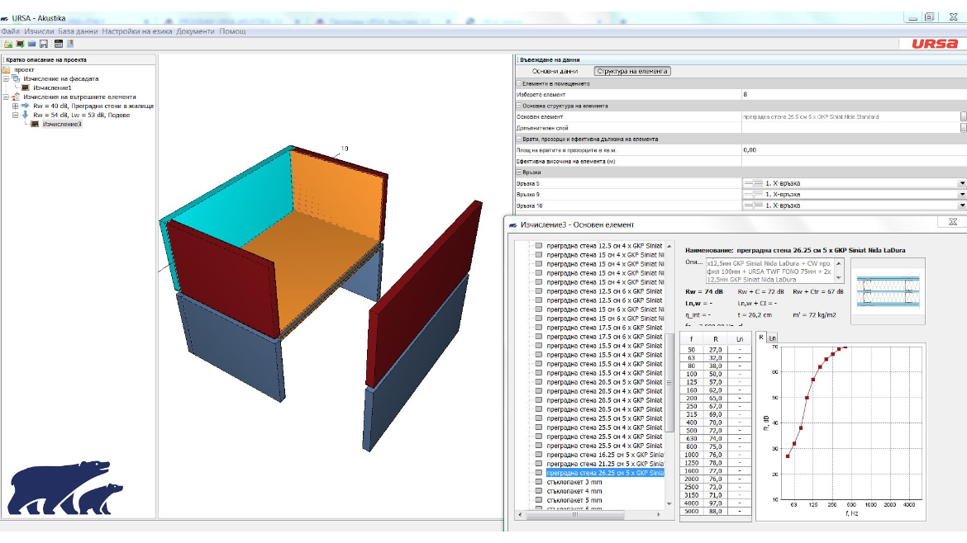The height and width of the screenshot is (543, 967).
Task: Open browse button for Допълнителен слой
Action: 964,127
